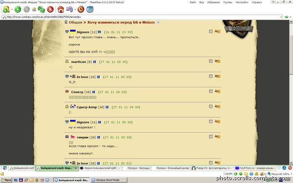This screenshot has height=183, width=293.
Task: Open the Избранное menu
Action: (x=213, y=2)
